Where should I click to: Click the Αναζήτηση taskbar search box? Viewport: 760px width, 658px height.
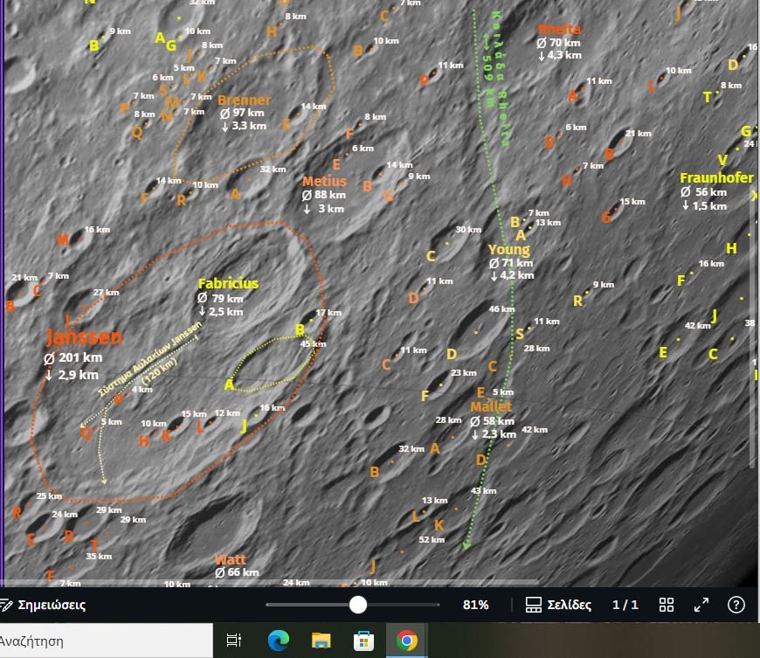[87, 641]
